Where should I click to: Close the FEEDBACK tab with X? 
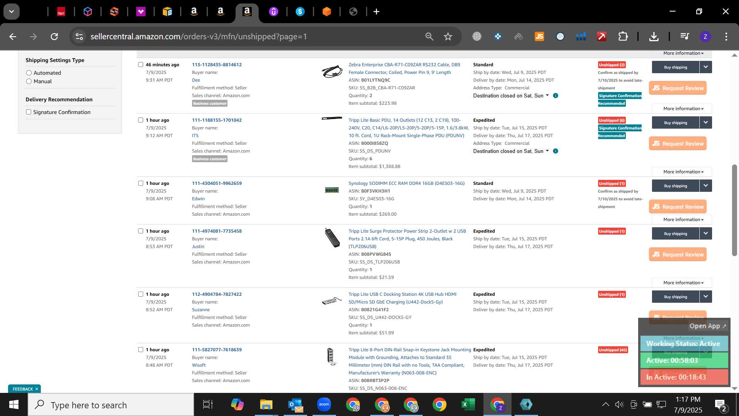coord(37,389)
